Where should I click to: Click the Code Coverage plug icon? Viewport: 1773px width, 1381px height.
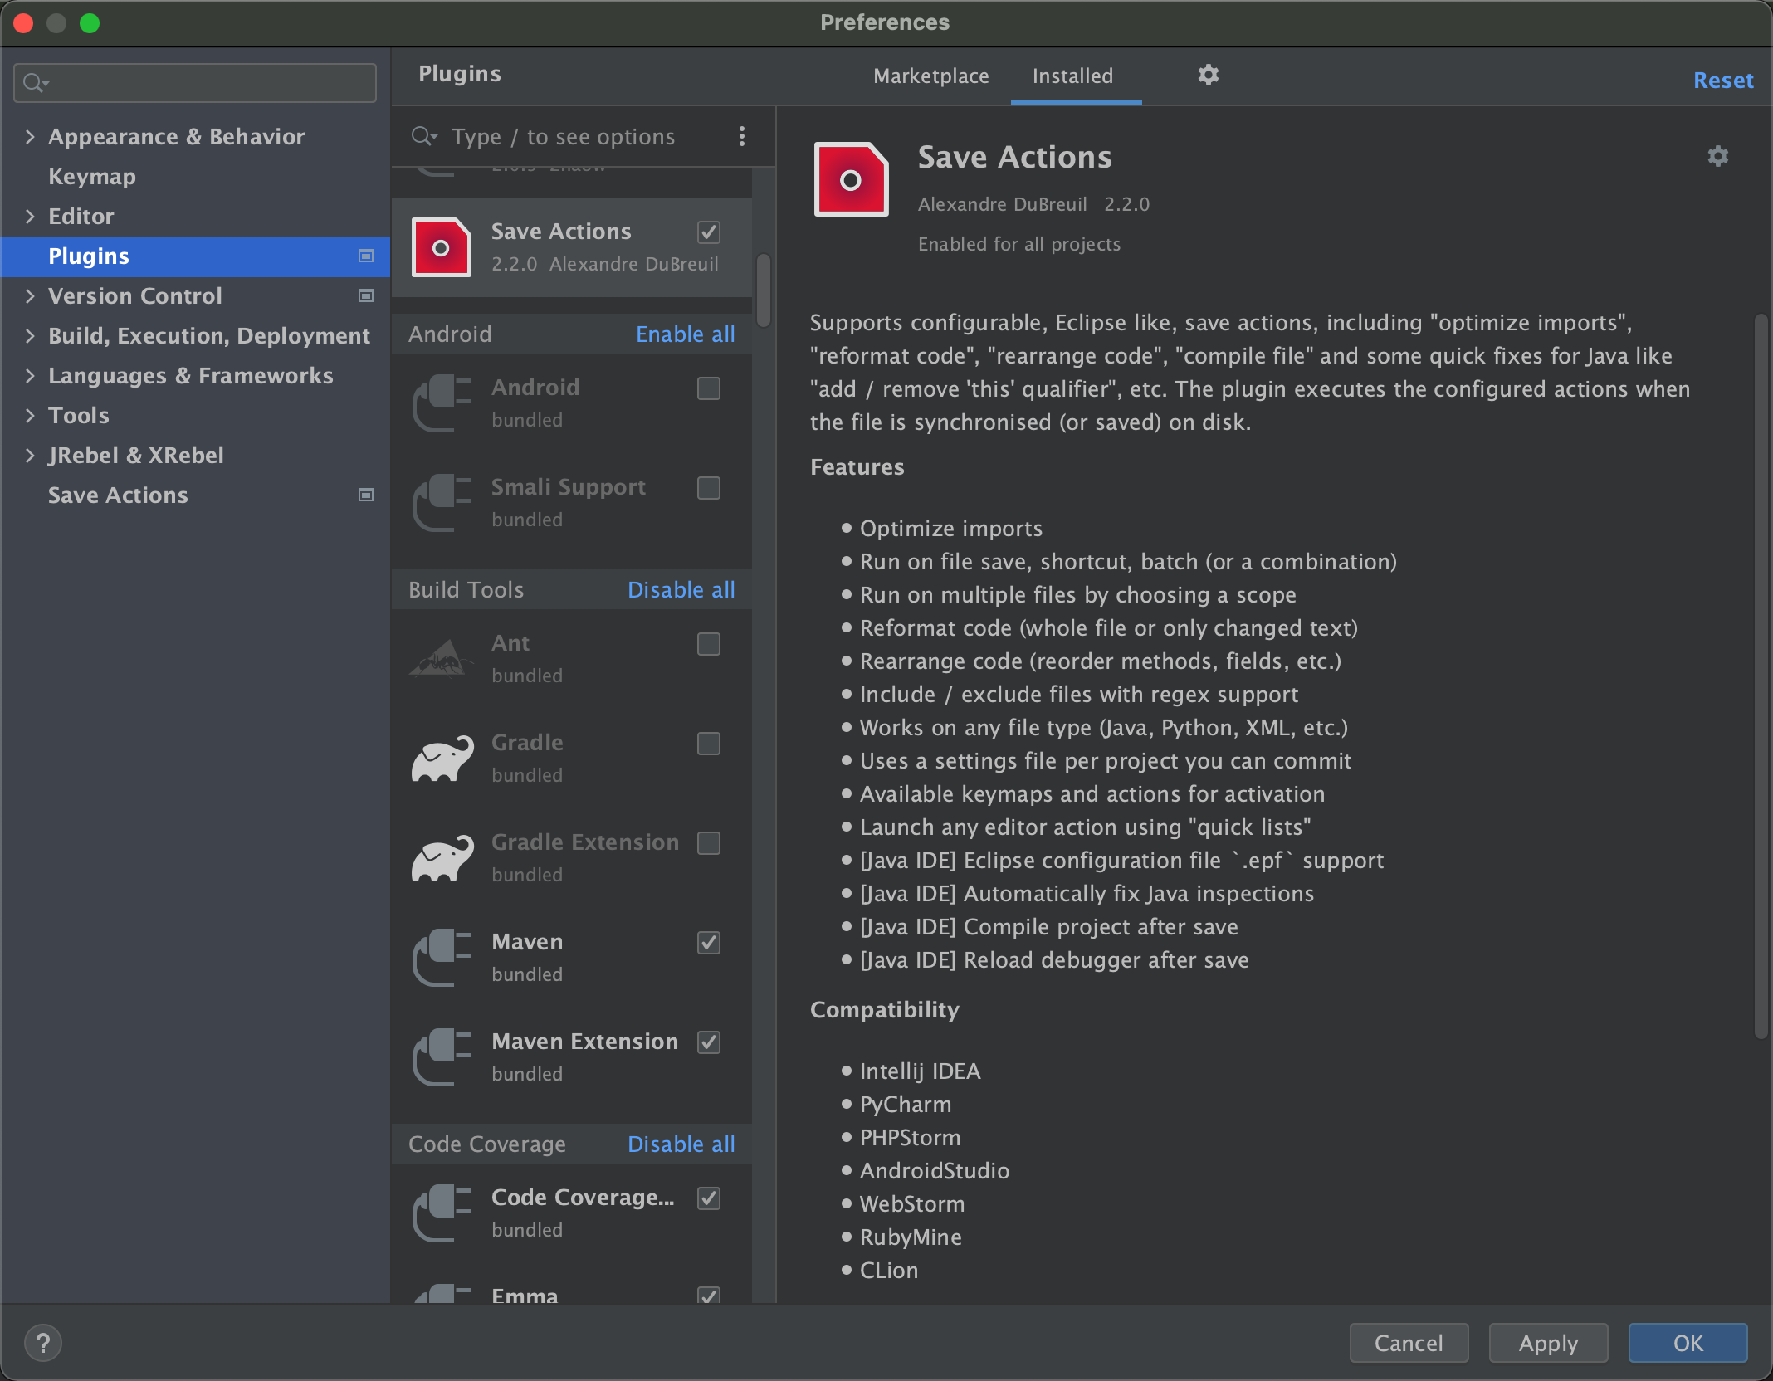click(442, 1213)
